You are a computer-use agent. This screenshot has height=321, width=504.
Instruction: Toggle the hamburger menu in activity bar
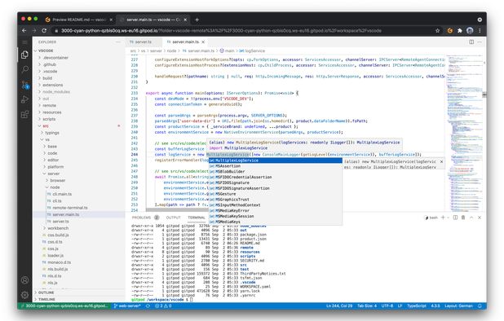pyautogui.click(x=24, y=42)
